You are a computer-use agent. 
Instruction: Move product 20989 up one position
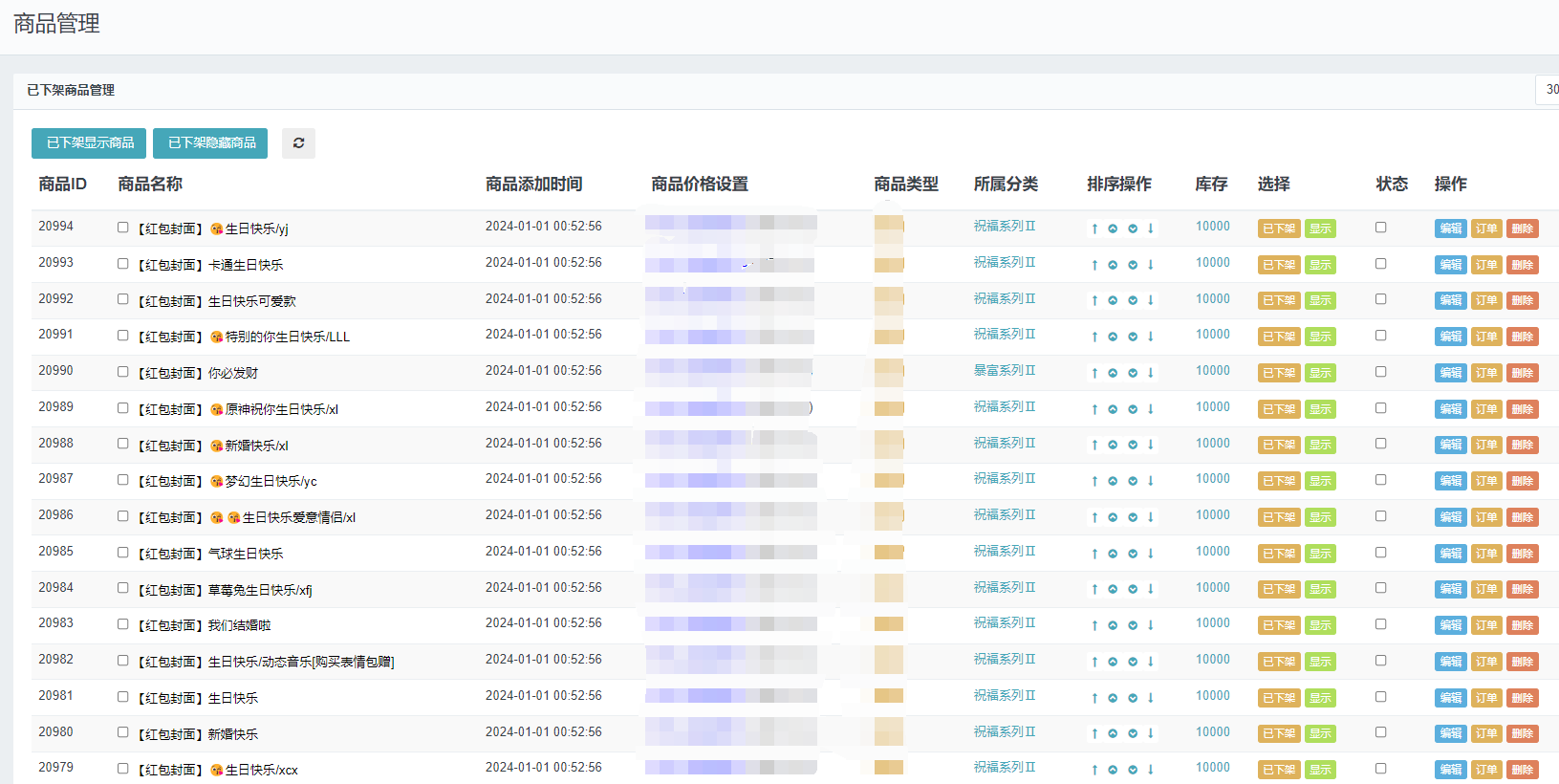pyautogui.click(x=1113, y=409)
